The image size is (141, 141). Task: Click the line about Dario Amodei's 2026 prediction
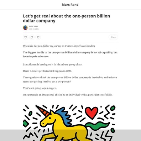47,71
